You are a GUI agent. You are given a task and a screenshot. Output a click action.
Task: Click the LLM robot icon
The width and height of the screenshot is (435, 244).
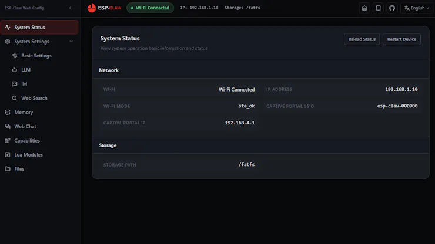point(15,70)
